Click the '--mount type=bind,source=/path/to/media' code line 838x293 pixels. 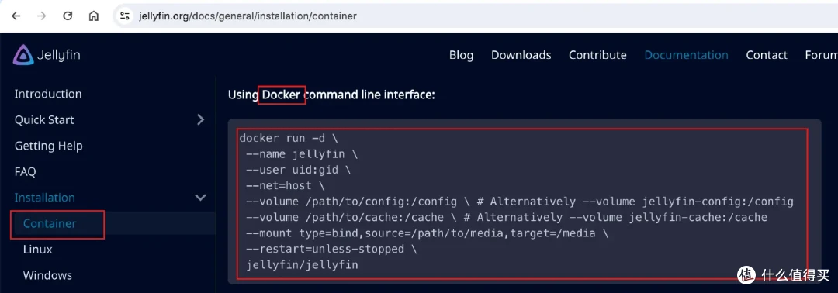pyautogui.click(x=427, y=234)
